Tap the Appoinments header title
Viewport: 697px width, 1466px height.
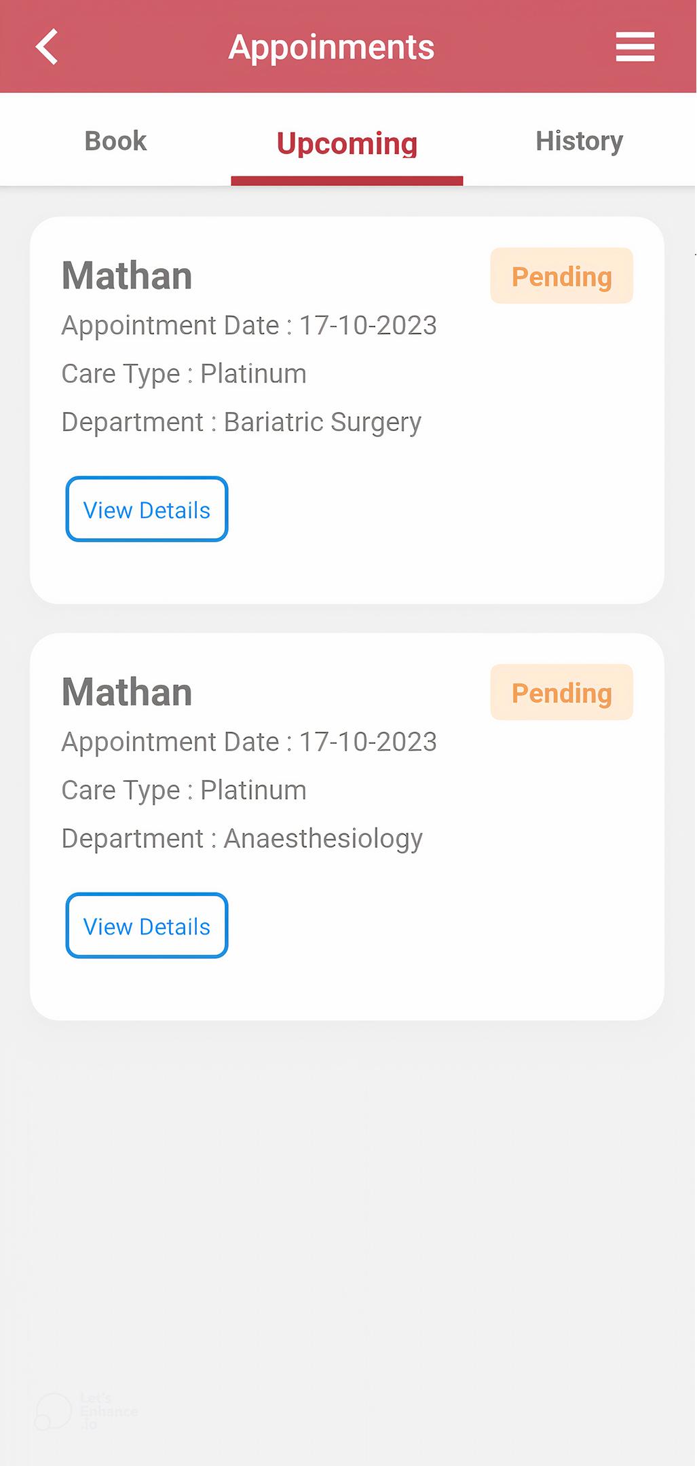(x=331, y=48)
